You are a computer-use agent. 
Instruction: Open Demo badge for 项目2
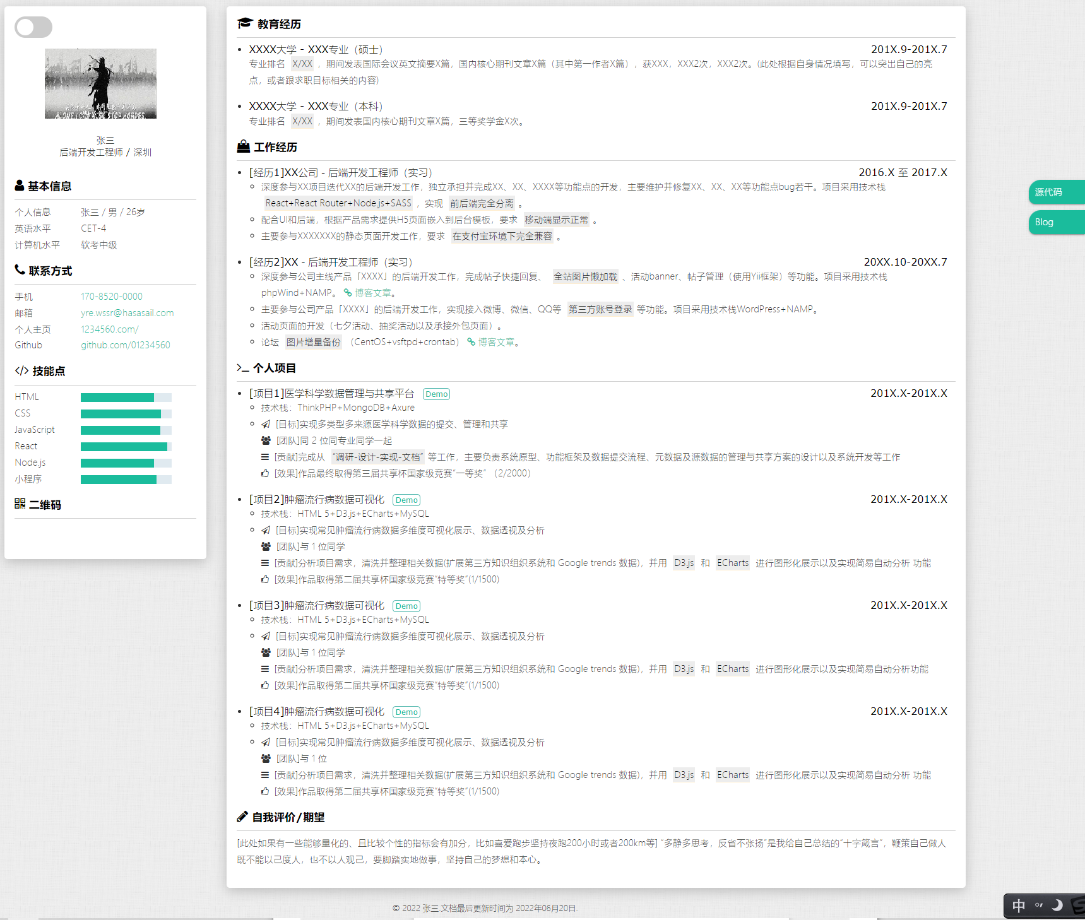pyautogui.click(x=406, y=500)
